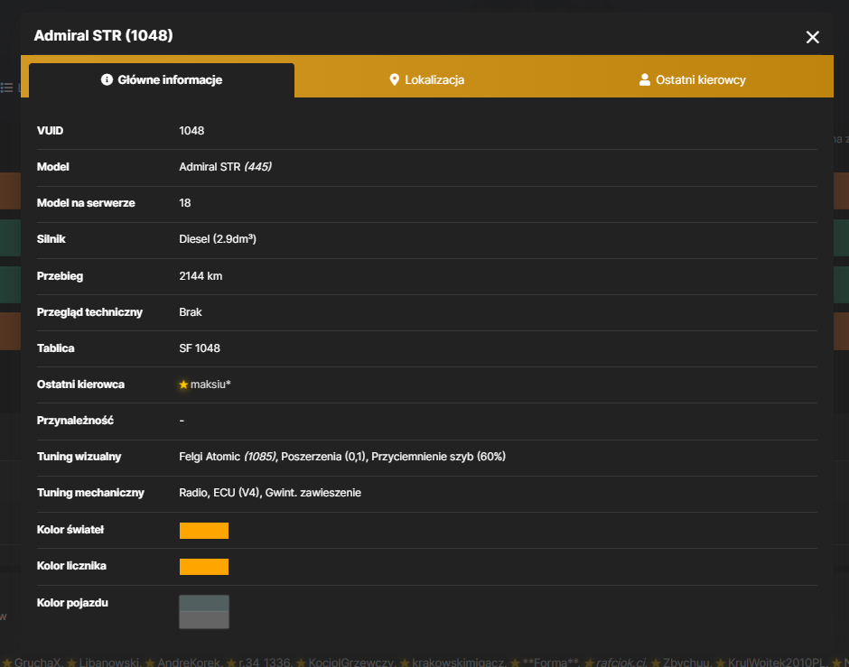
Task: Open the maksiu* driver profile link
Action: (210, 384)
